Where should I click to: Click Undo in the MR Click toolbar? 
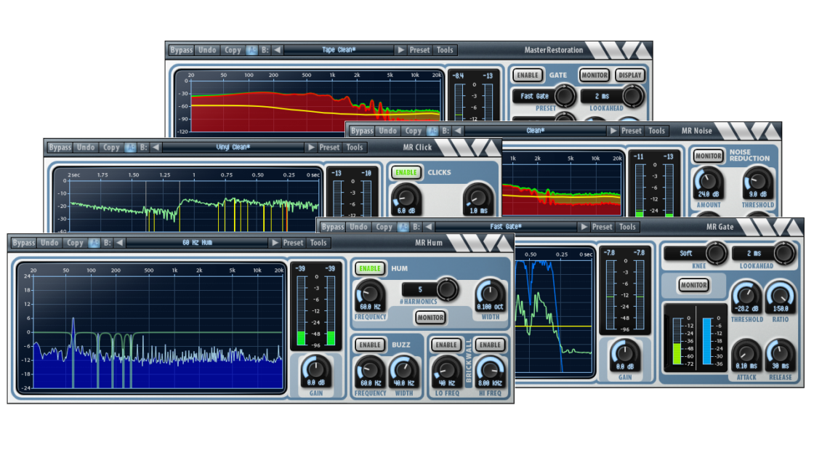coord(85,147)
